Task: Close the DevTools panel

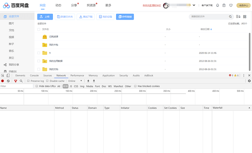Action: (x=249, y=75)
